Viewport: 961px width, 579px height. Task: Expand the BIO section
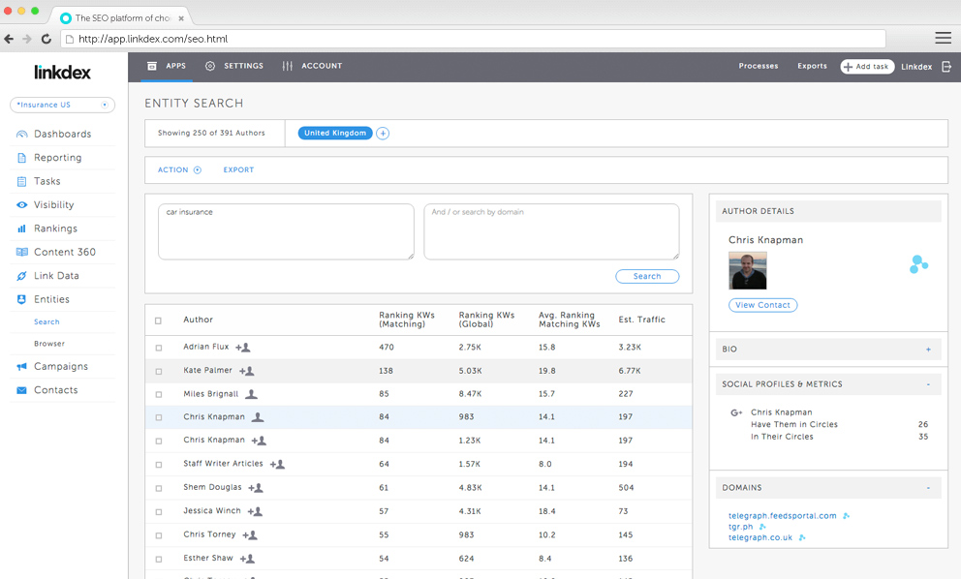point(928,350)
